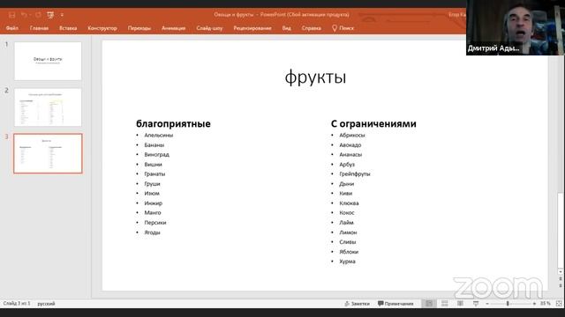Switch to Reading view icon
The image size is (565, 317).
(x=460, y=304)
